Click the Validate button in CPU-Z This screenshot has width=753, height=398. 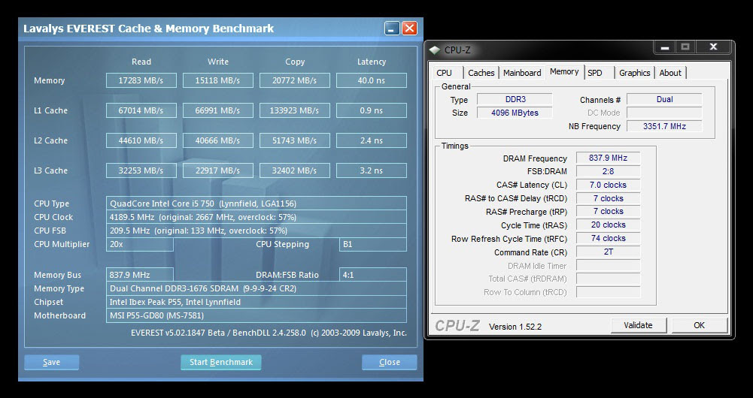click(638, 325)
